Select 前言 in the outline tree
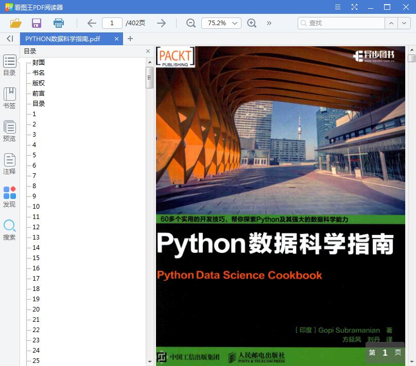The height and width of the screenshot is (366, 416). [39, 94]
